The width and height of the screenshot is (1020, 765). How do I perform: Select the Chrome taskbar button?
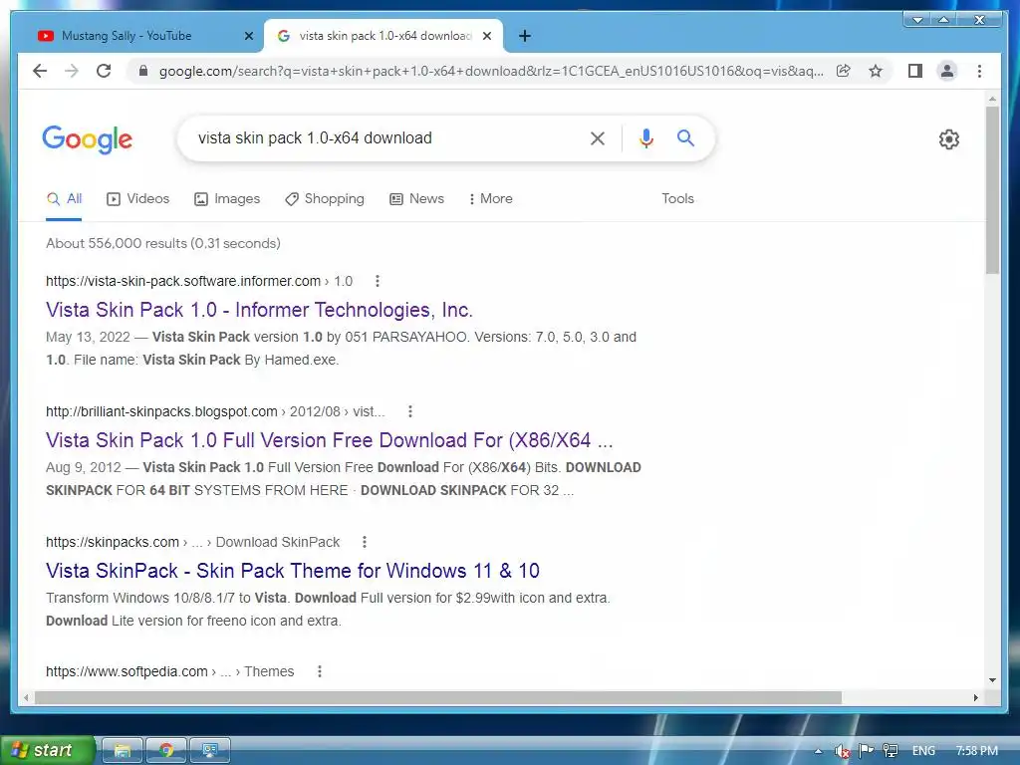pos(166,751)
